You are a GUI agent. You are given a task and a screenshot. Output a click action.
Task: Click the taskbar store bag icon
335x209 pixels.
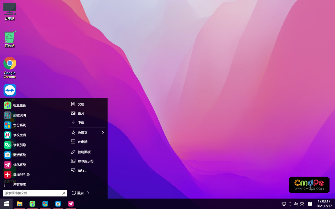pos(58,204)
